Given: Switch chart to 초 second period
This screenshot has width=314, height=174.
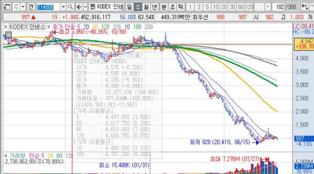Looking at the screenshot, I should pos(172,7).
